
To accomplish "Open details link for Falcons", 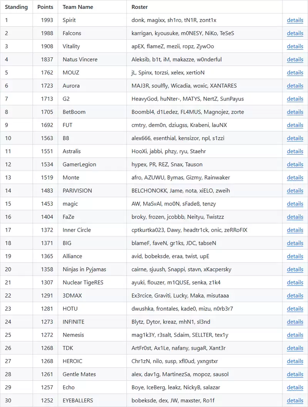I will pos(295,33).
